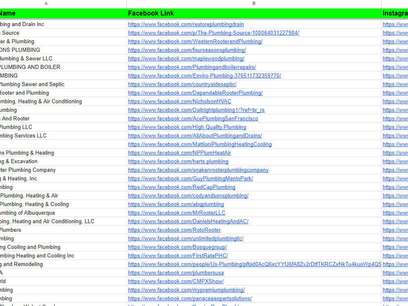This screenshot has width=408, height=306.
Task: Open FirstRatePHC Facebook link
Action: (x=178, y=256)
